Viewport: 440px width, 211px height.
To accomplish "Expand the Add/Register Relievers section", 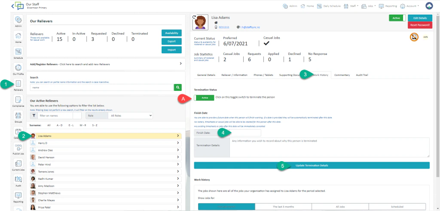I will tap(180, 64).
